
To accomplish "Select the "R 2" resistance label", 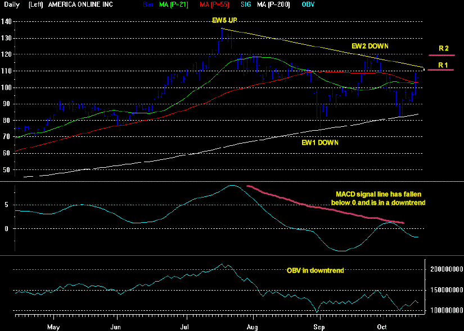I will [x=444, y=48].
